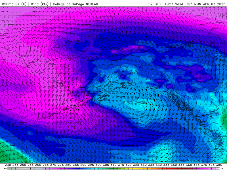Screen dimensions: 227x170
Task: Click the 350 value on the color scale
Action: [174, 165]
